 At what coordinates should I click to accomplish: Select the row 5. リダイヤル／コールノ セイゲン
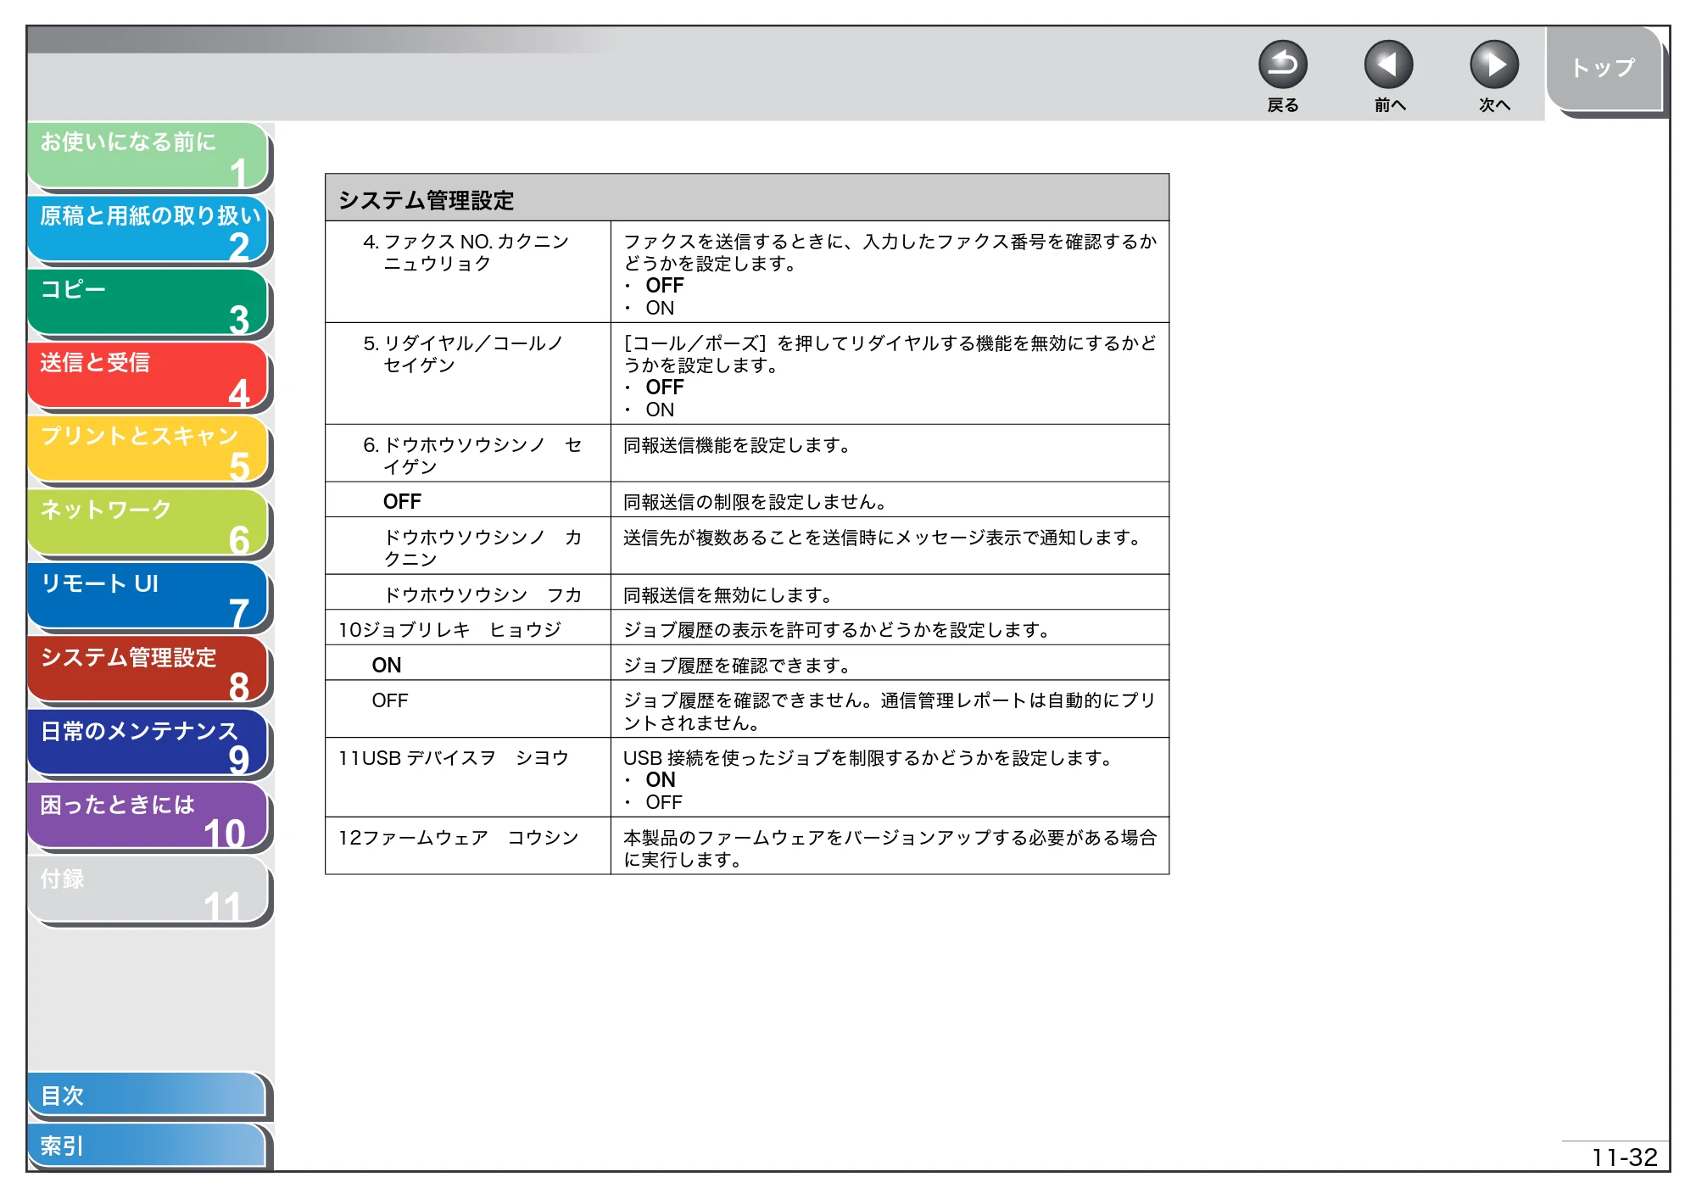tap(747, 374)
